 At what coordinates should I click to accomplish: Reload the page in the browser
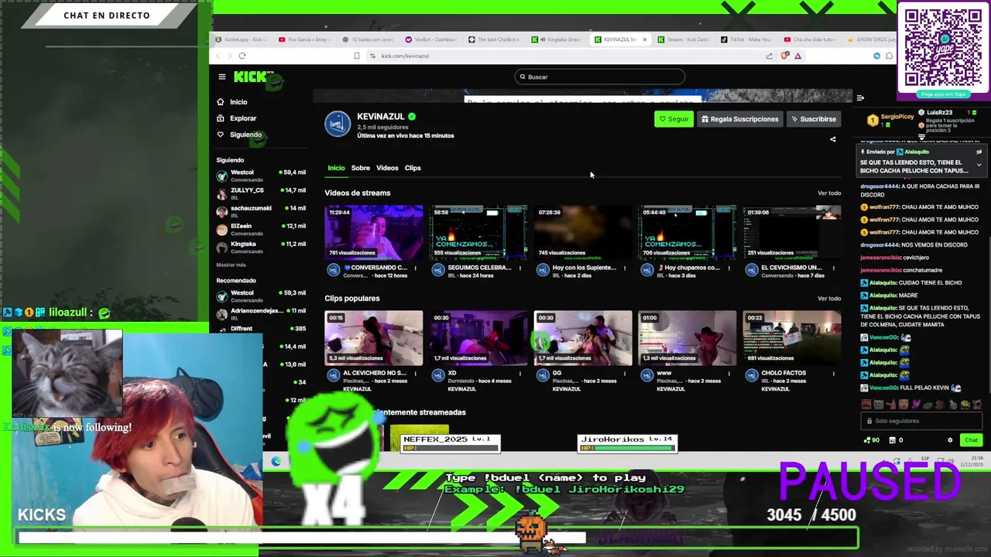pyautogui.click(x=242, y=56)
